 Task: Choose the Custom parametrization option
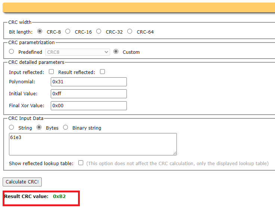[x=116, y=52]
